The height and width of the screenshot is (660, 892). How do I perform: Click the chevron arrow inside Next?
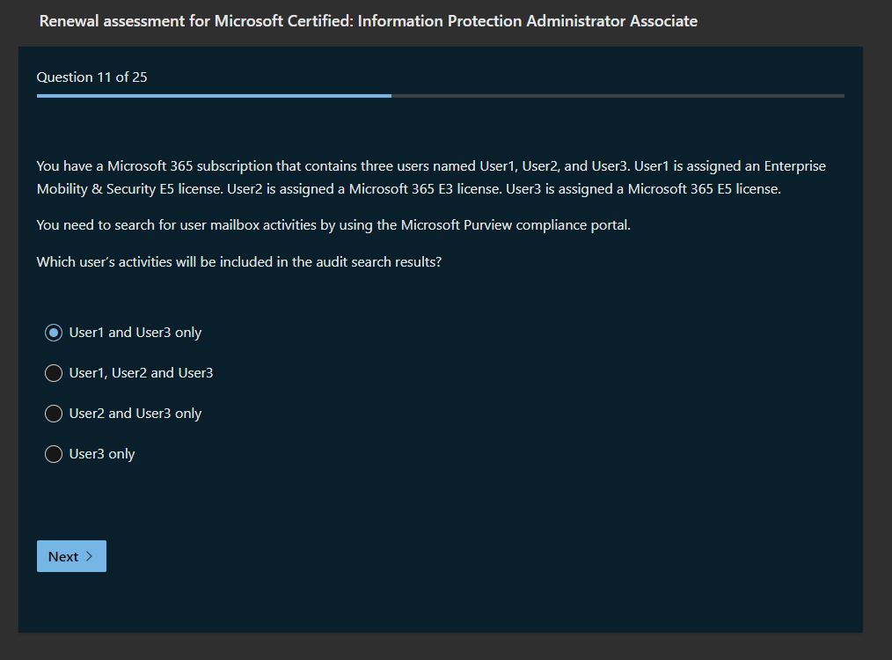90,556
